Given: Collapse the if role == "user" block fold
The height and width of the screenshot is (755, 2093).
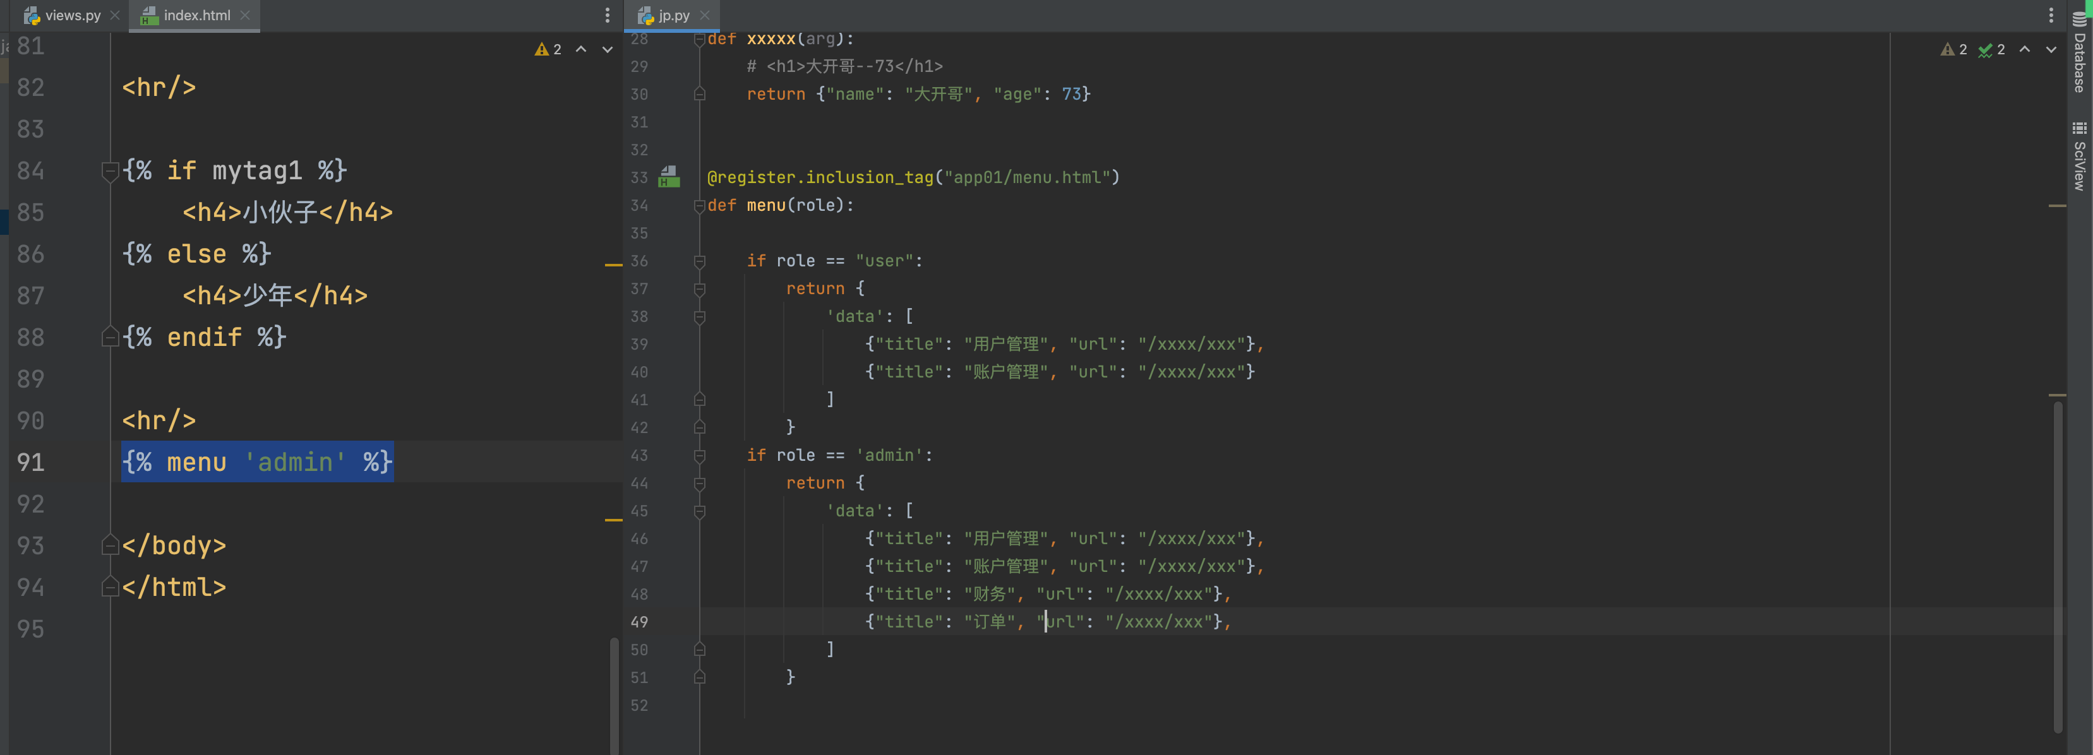Looking at the screenshot, I should 700,261.
